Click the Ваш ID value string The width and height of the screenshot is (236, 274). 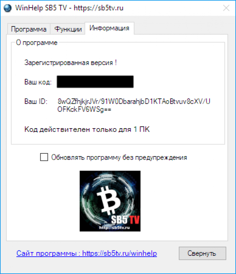coord(134,105)
